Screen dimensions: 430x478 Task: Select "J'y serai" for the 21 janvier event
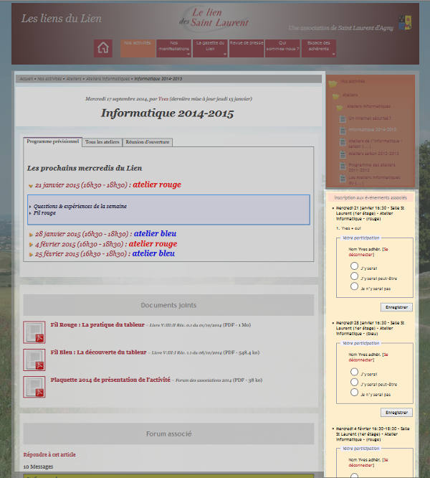[x=354, y=265]
